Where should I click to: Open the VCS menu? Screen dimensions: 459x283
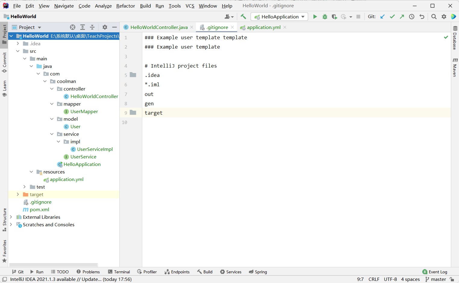(190, 6)
